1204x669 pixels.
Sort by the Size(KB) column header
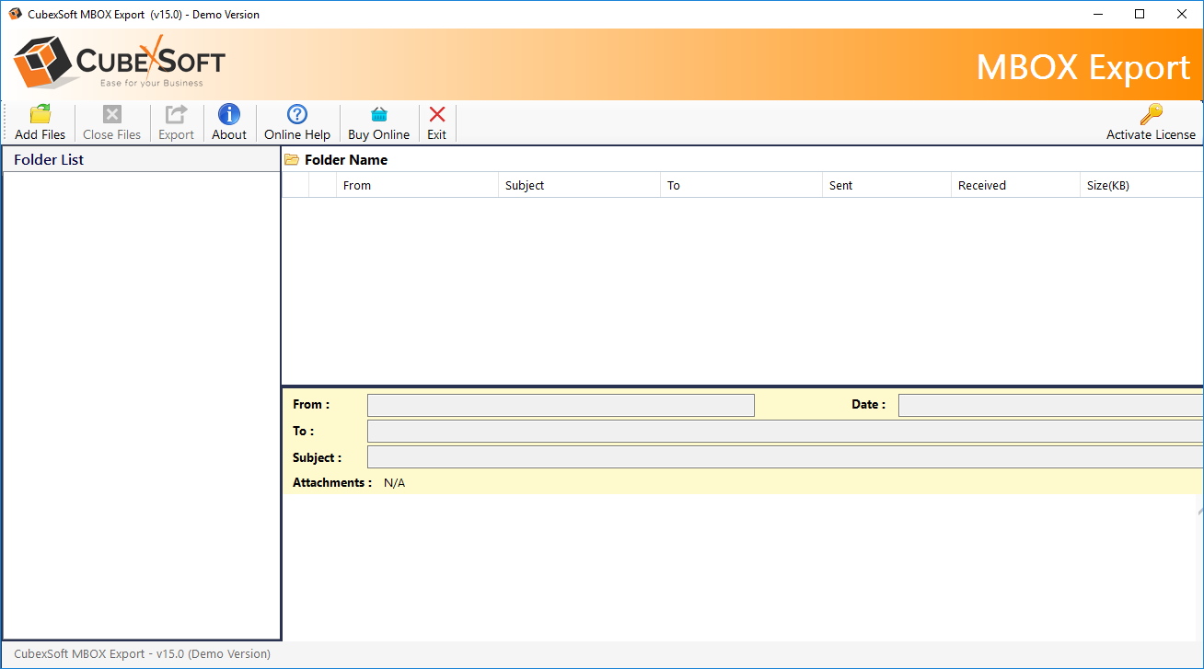tap(1141, 185)
